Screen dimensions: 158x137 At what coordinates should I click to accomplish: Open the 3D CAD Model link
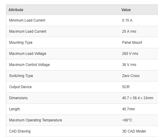click(134, 131)
